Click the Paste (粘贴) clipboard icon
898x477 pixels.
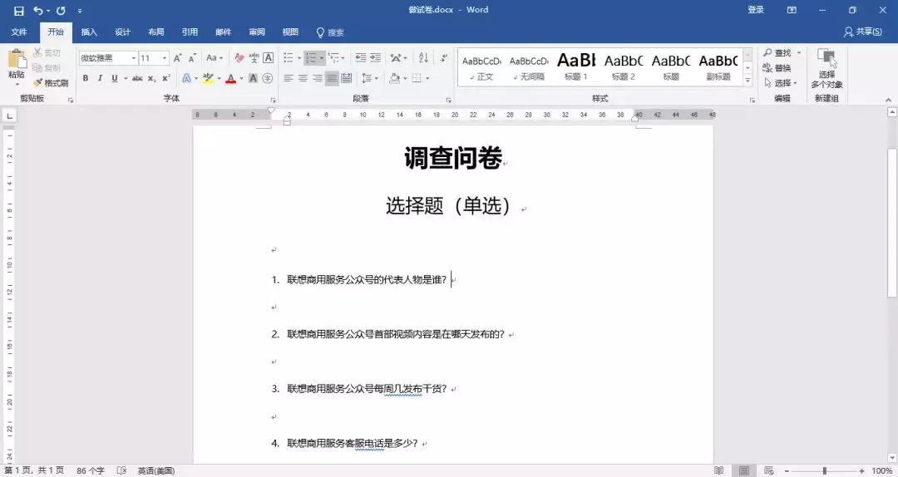pos(17,60)
